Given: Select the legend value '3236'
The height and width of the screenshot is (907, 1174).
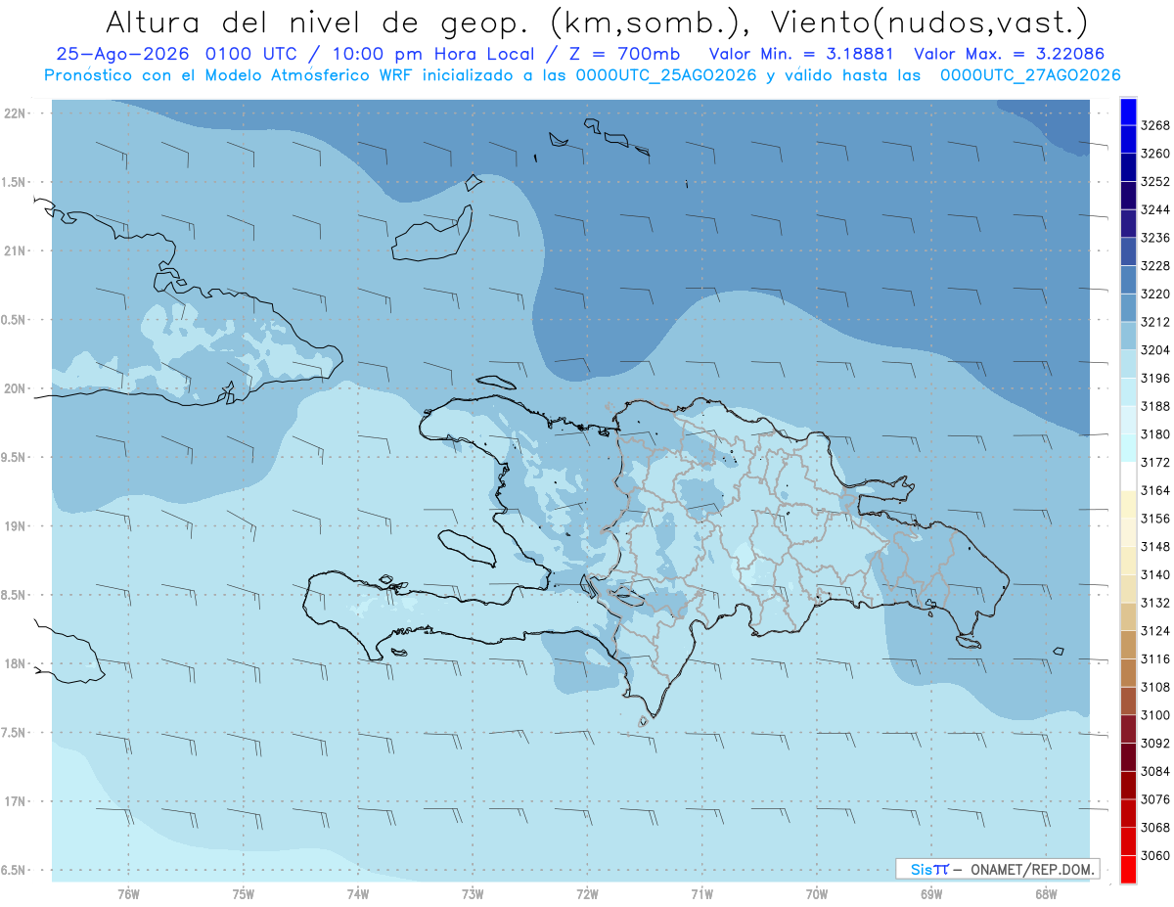Looking at the screenshot, I should point(1155,238).
